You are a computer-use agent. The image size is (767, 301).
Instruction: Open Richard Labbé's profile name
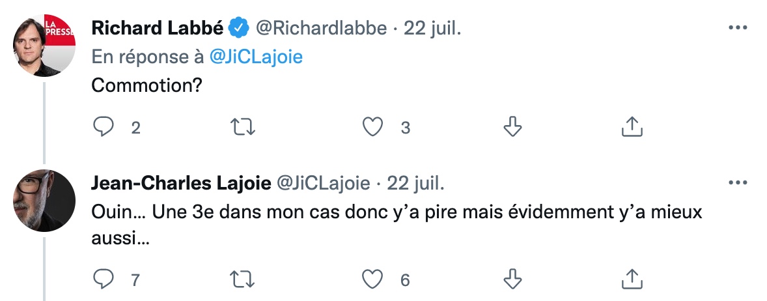point(158,29)
